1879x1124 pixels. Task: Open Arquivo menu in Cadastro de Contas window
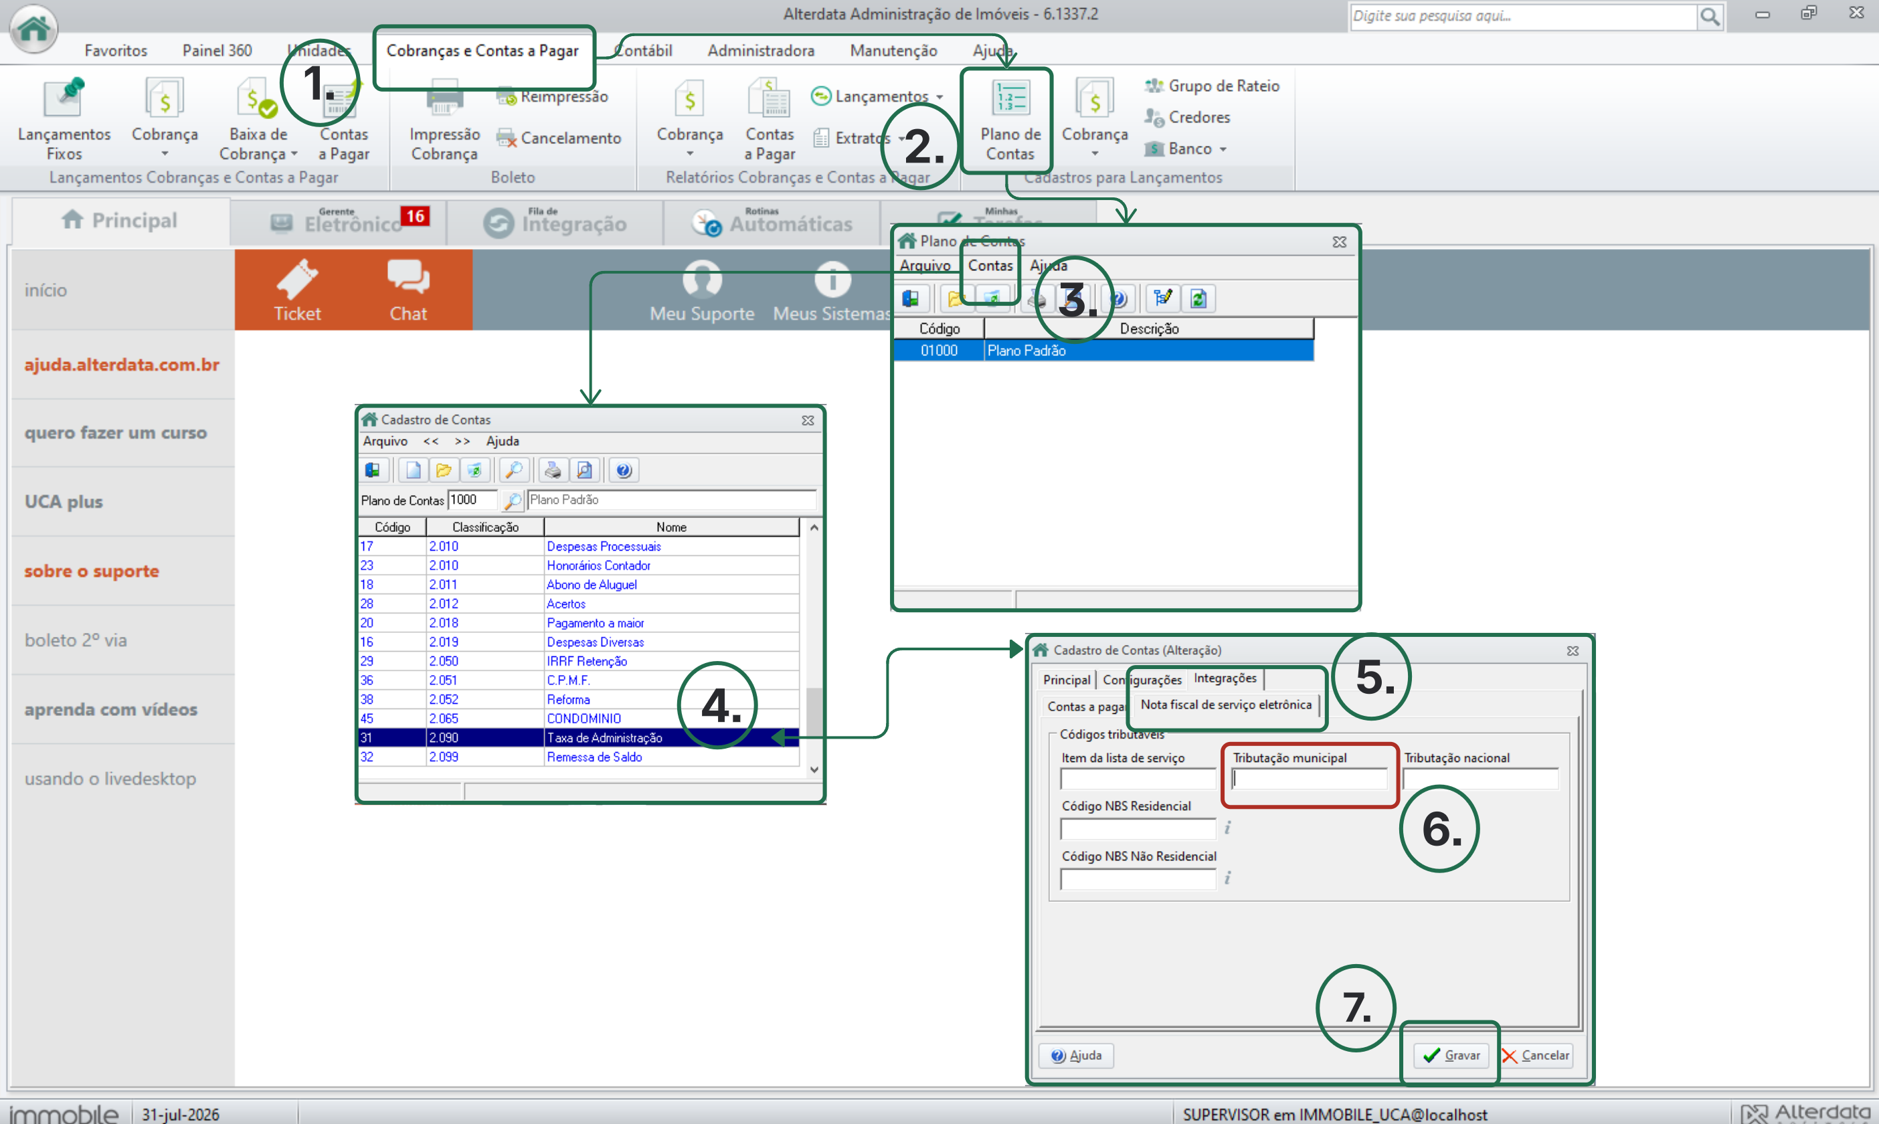pyautogui.click(x=385, y=442)
